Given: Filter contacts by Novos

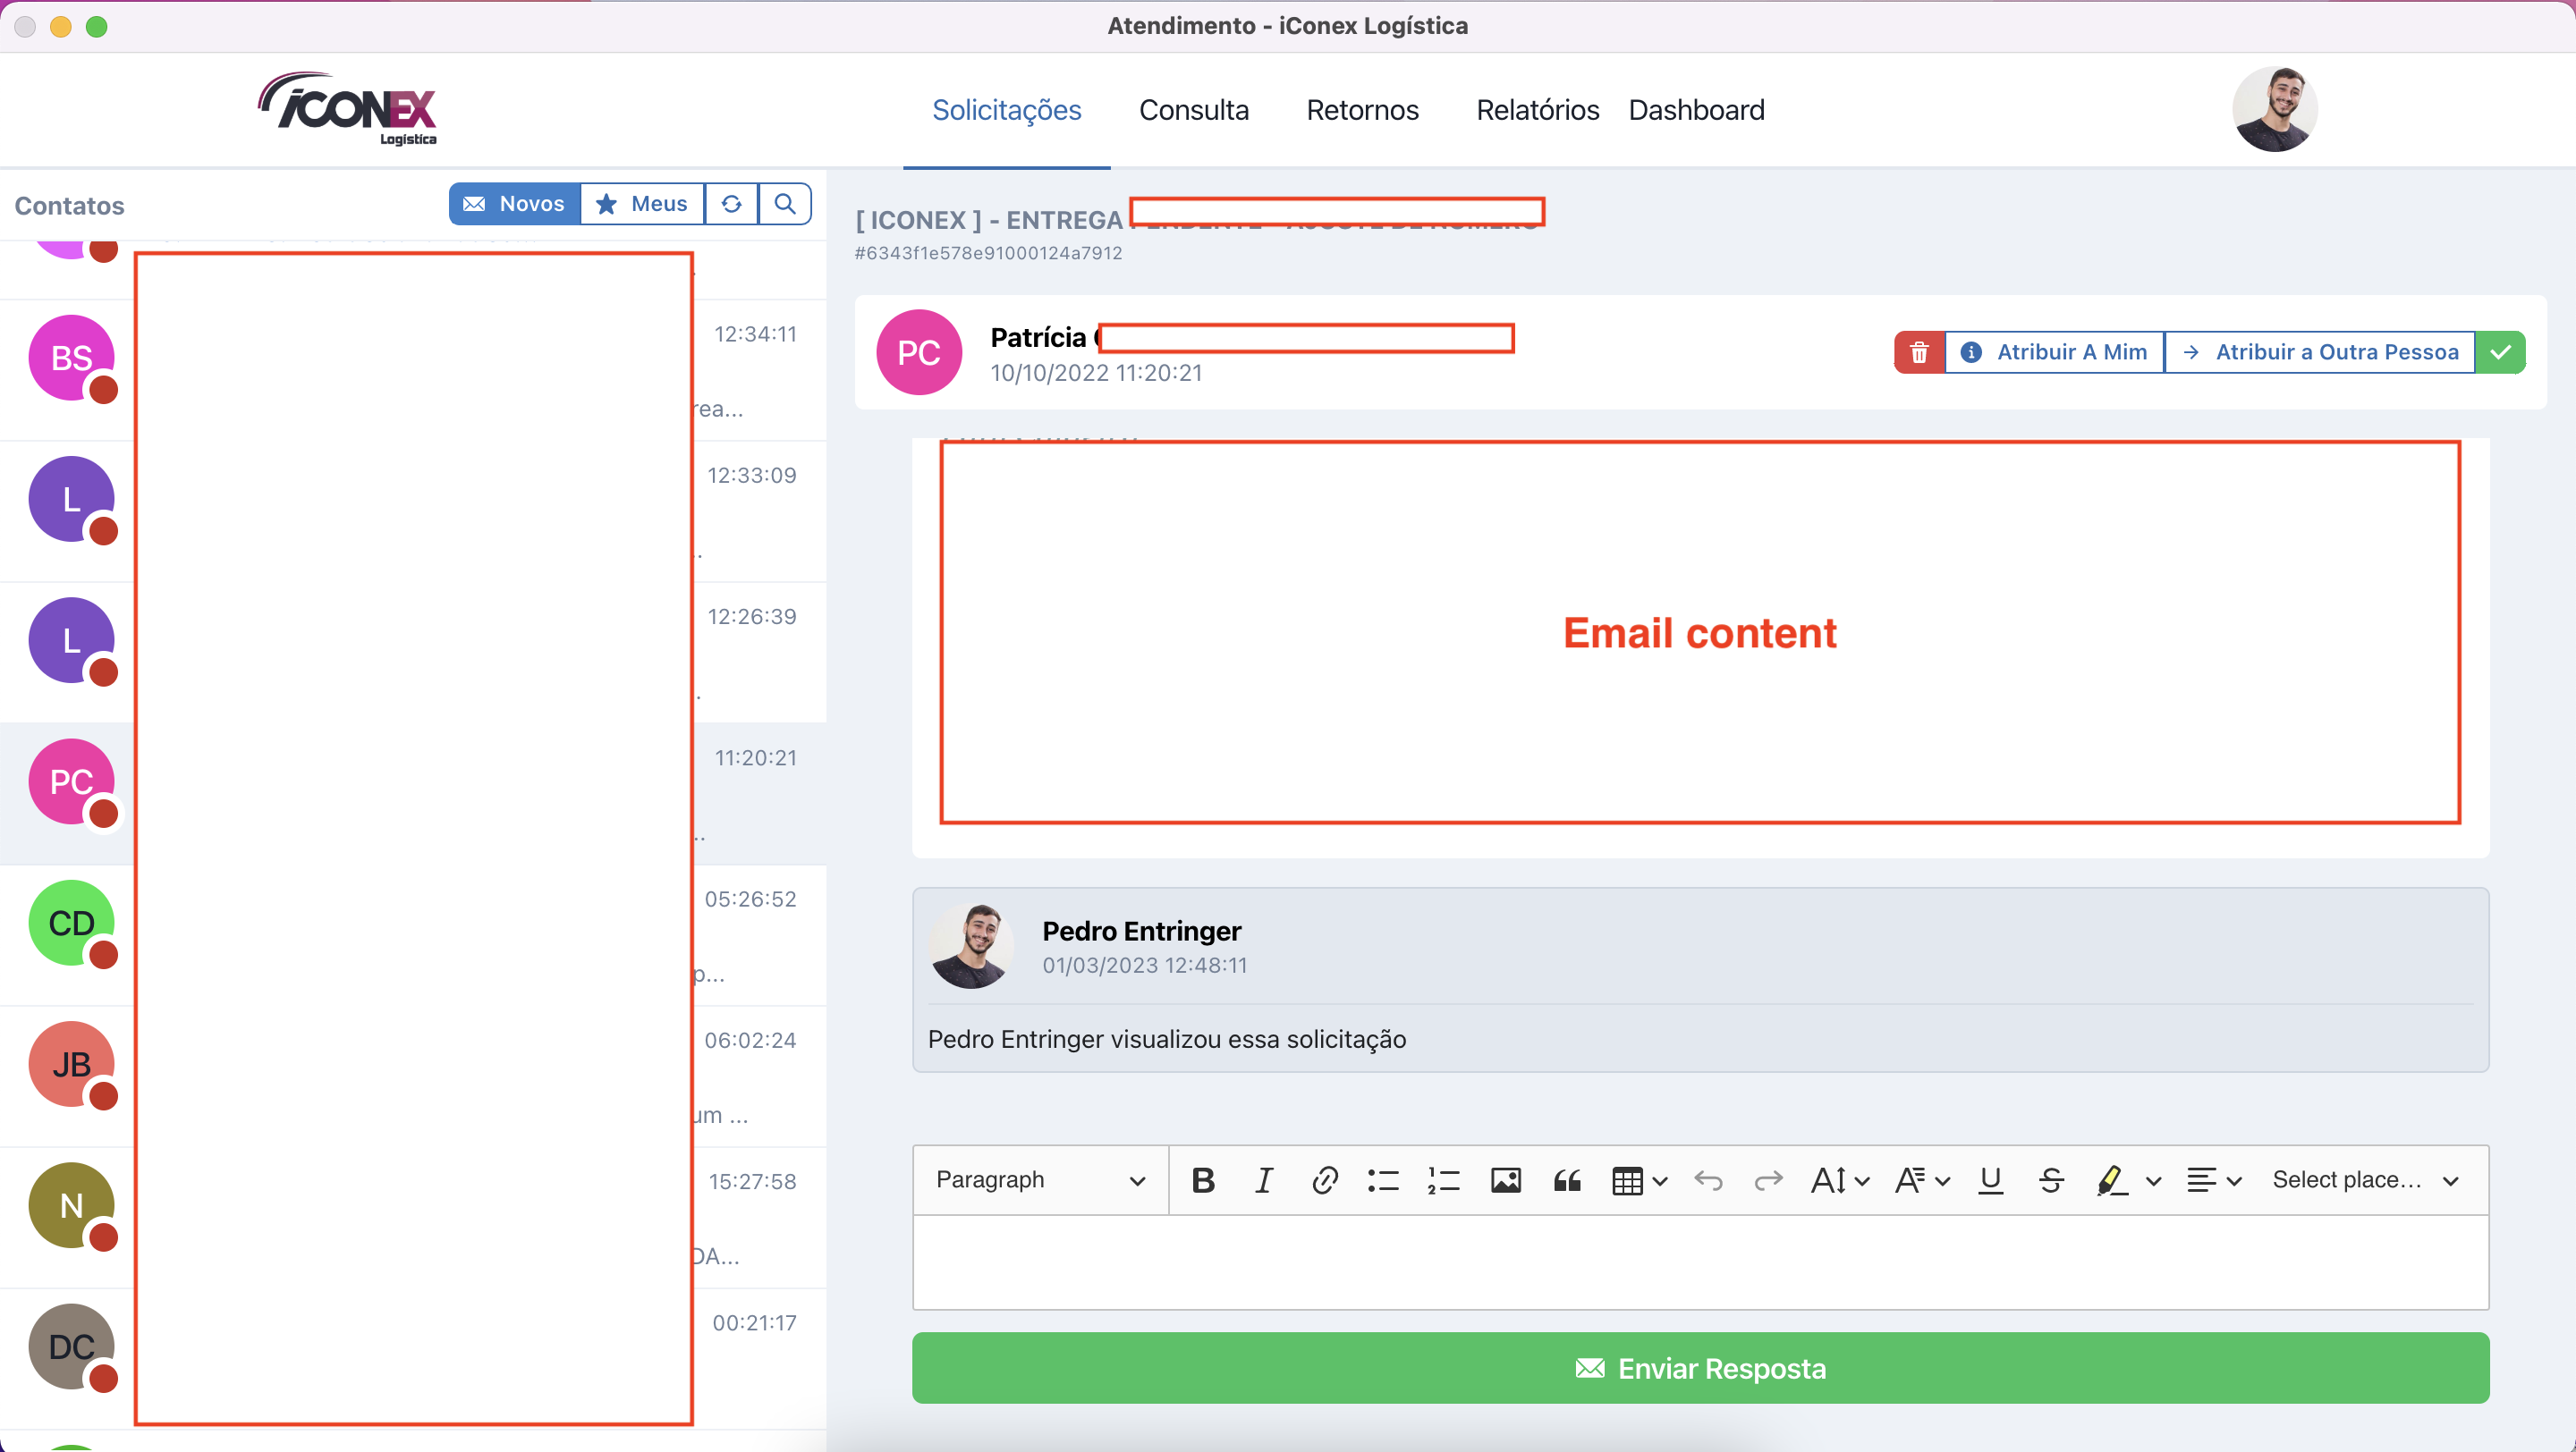Looking at the screenshot, I should pos(515,204).
